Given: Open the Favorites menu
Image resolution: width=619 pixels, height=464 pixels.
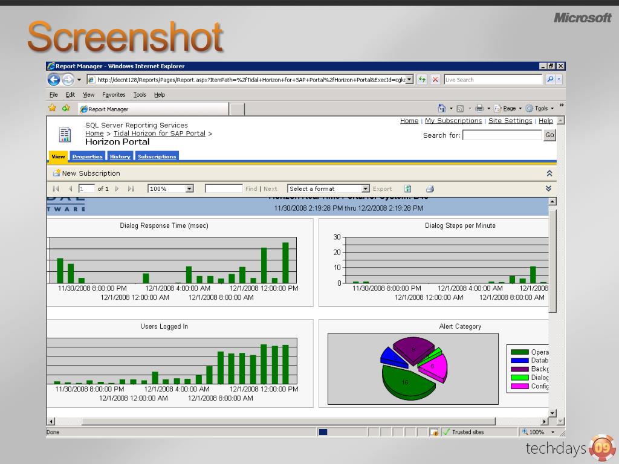Looking at the screenshot, I should tap(114, 95).
